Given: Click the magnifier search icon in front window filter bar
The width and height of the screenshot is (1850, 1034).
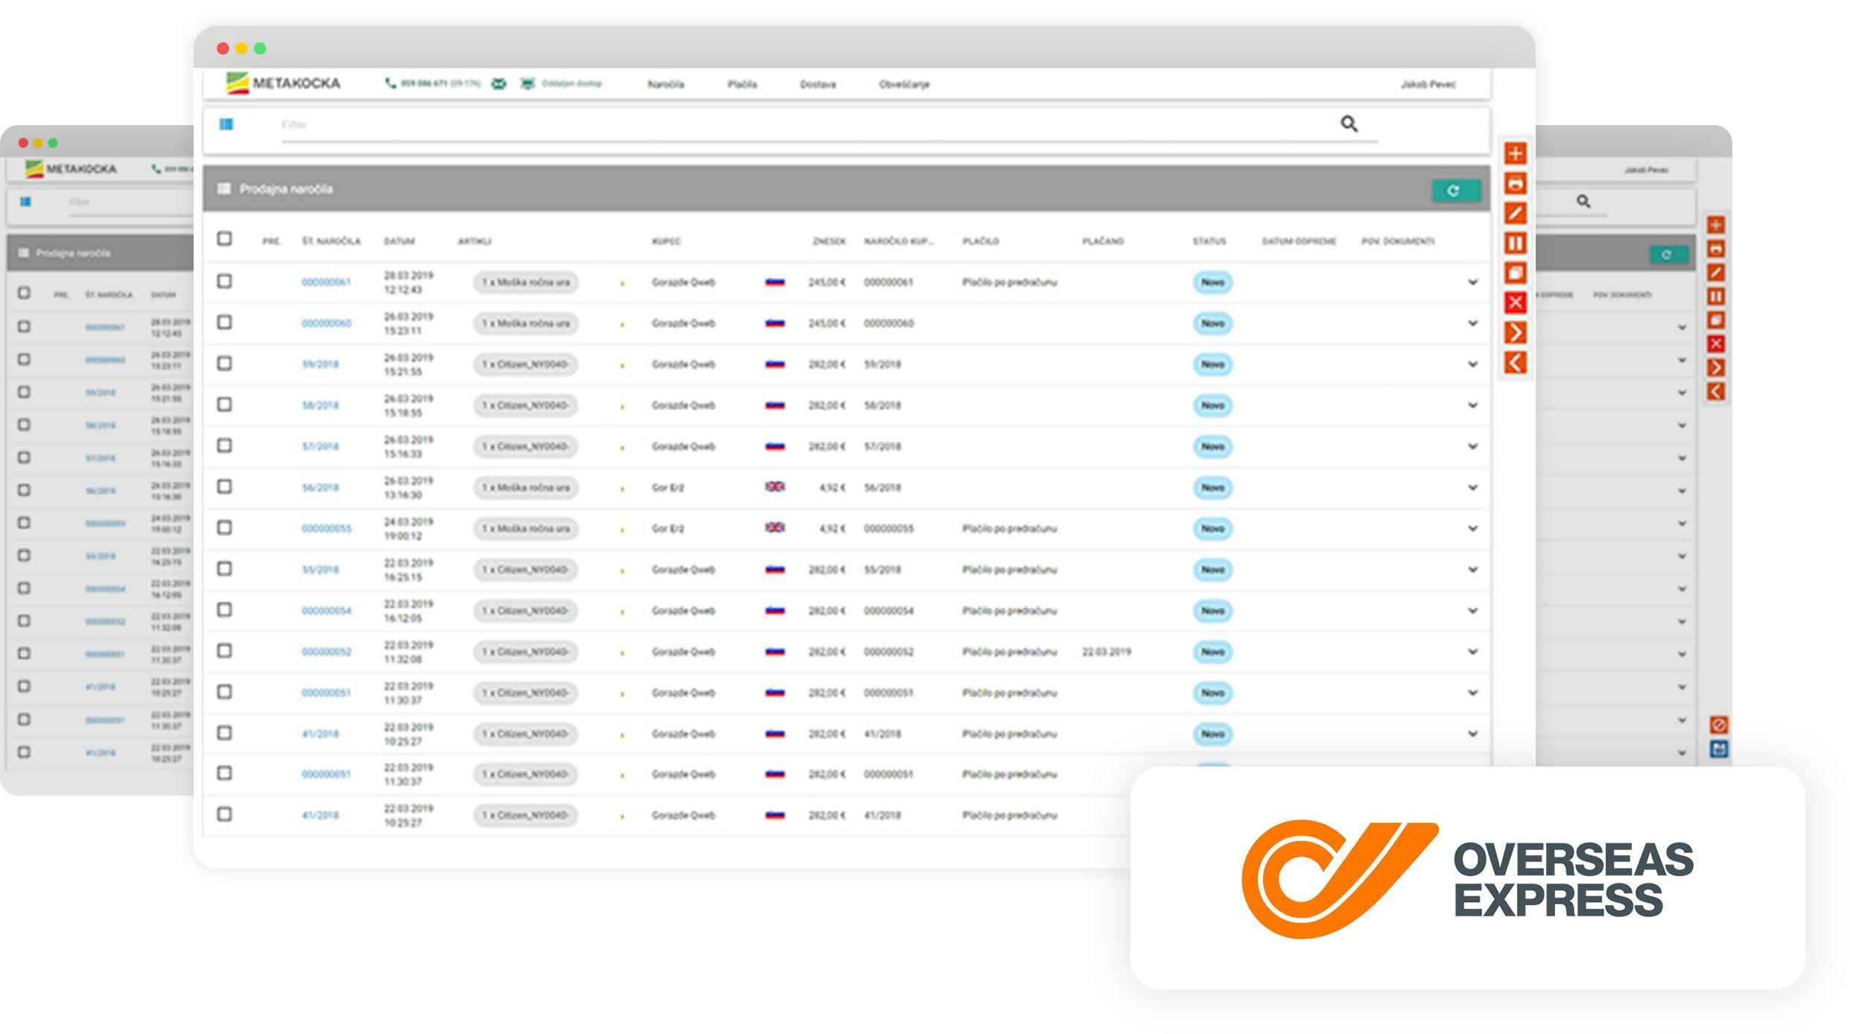Looking at the screenshot, I should tap(1349, 124).
